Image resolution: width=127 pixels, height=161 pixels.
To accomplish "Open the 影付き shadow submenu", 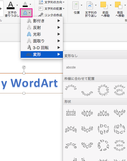I will pyautogui.click(x=42, y=21).
